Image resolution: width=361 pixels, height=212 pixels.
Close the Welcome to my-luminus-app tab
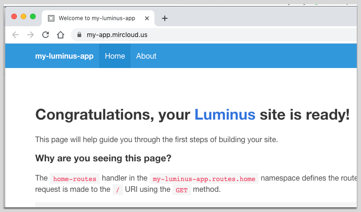pos(147,18)
